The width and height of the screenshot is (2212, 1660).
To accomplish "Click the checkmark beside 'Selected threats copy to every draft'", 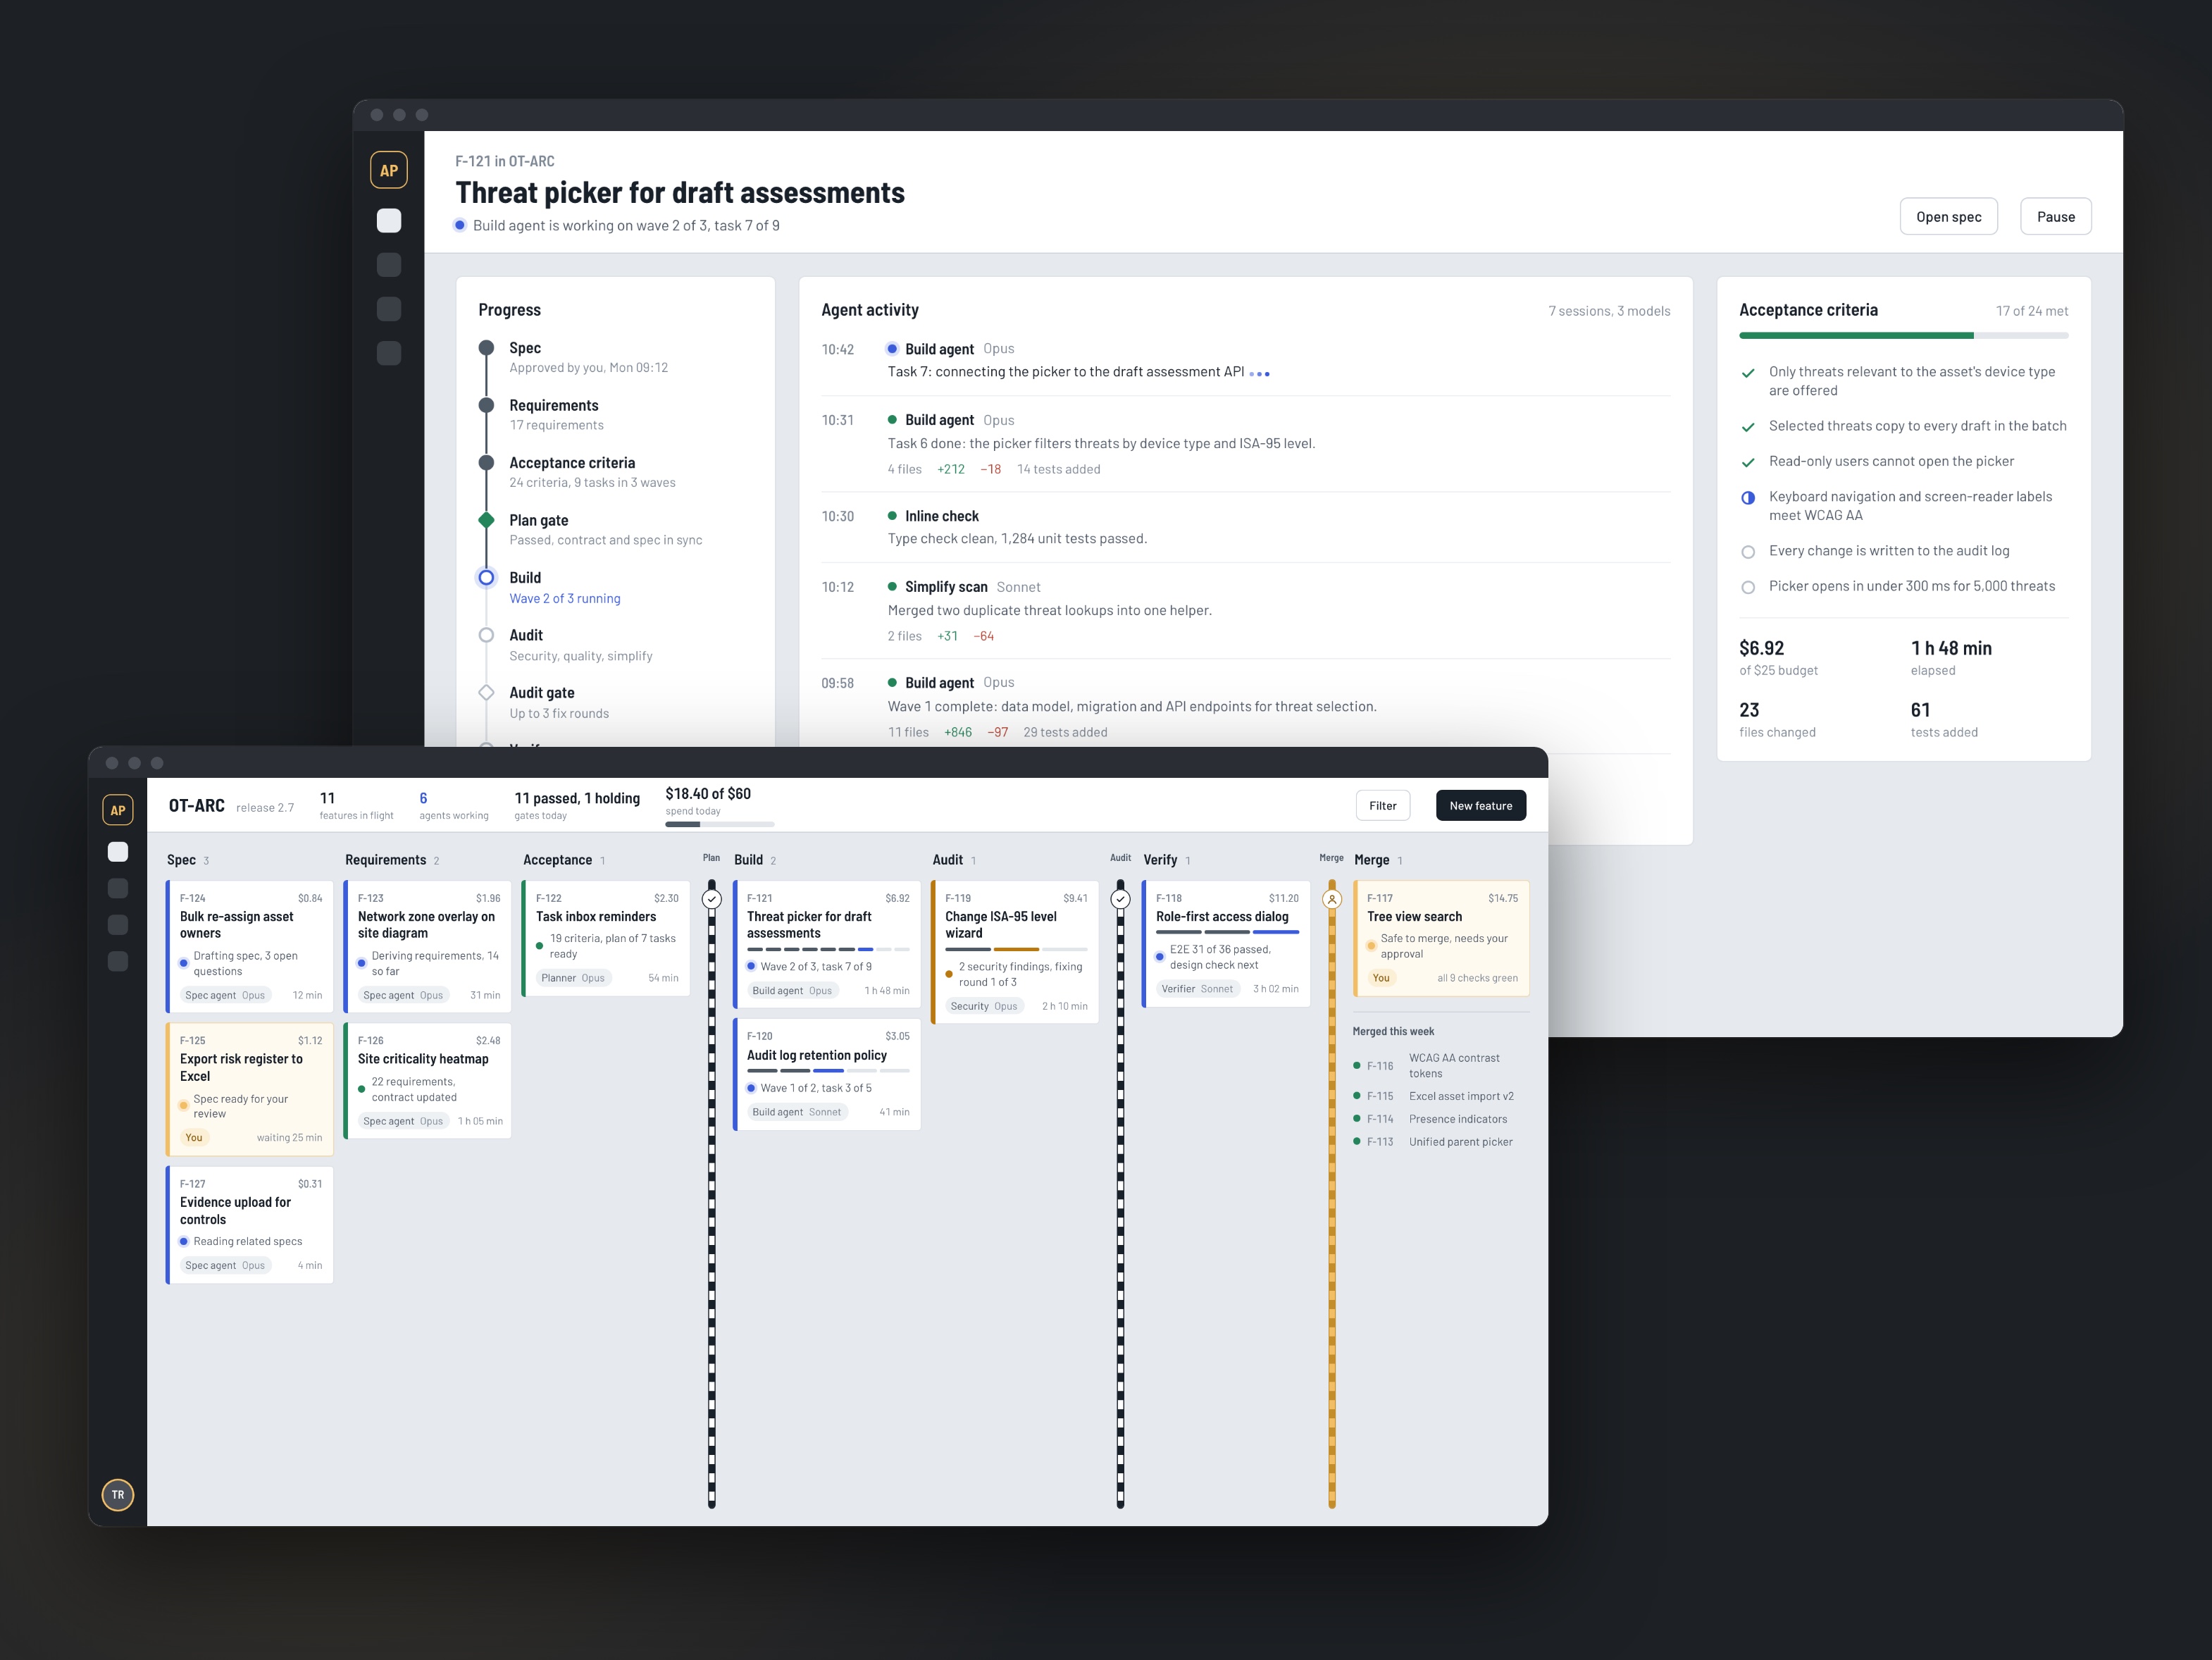I will (x=1748, y=427).
